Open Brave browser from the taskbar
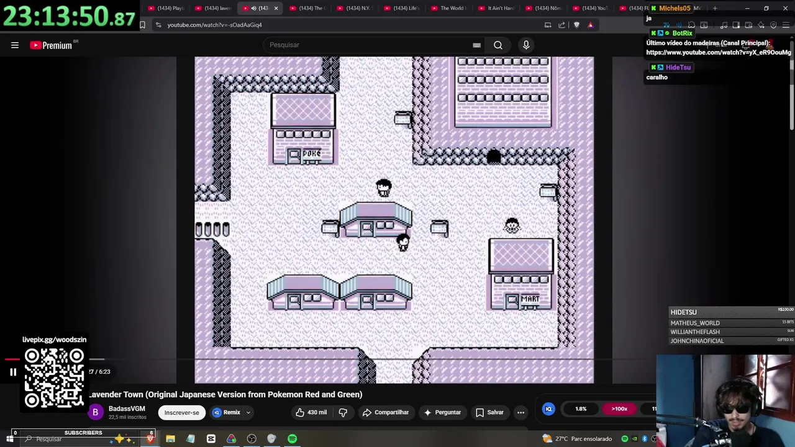This screenshot has width=795, height=447. 150,439
